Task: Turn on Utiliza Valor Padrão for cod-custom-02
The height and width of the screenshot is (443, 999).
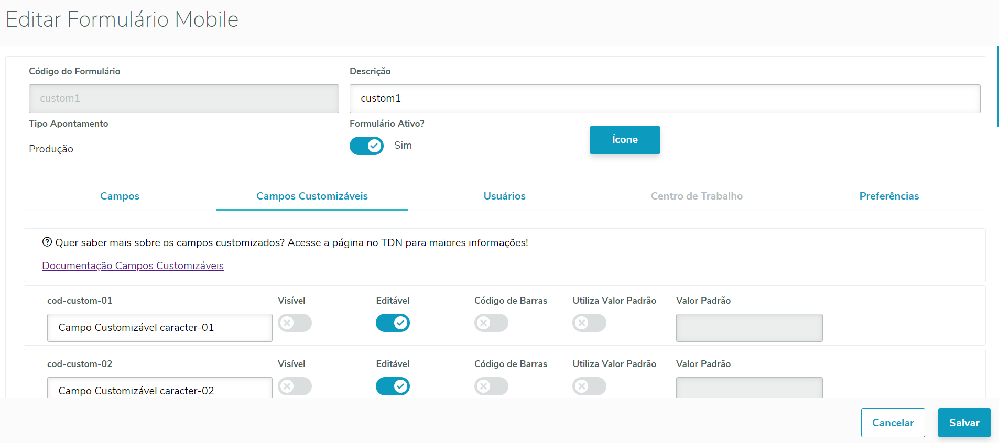Action: click(x=589, y=386)
